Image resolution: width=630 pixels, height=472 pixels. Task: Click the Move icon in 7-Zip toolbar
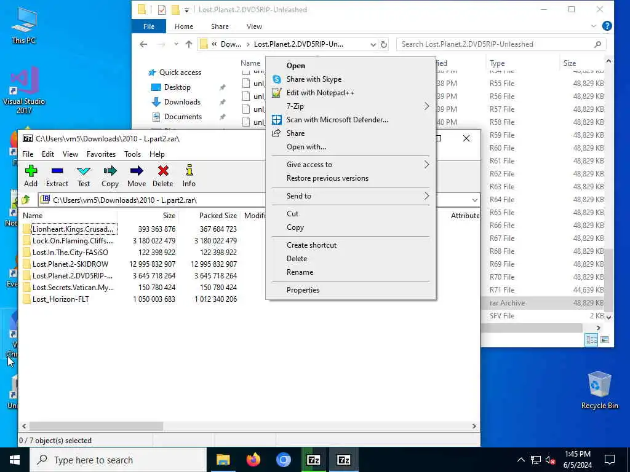point(137,176)
